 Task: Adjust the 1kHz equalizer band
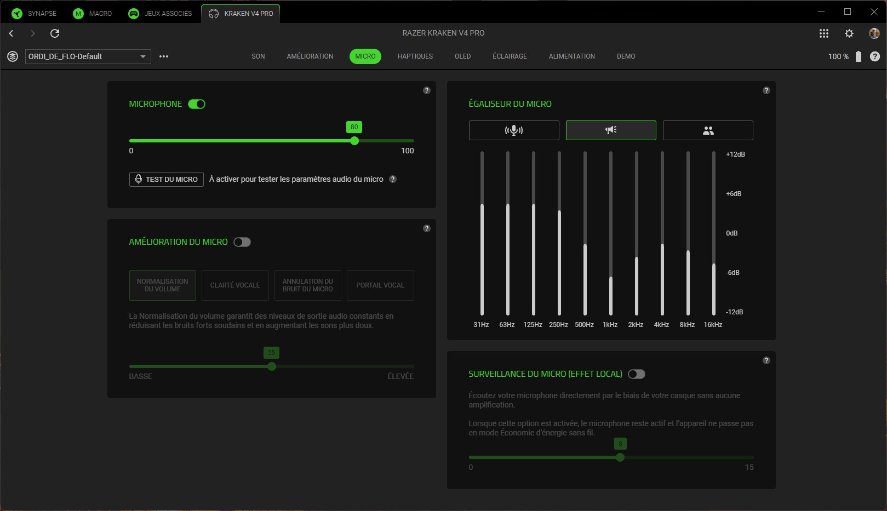point(611,233)
